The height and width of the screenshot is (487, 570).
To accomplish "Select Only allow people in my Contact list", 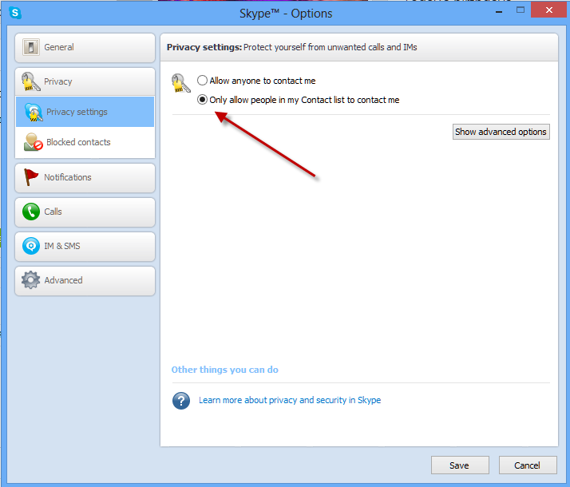I will (x=203, y=100).
